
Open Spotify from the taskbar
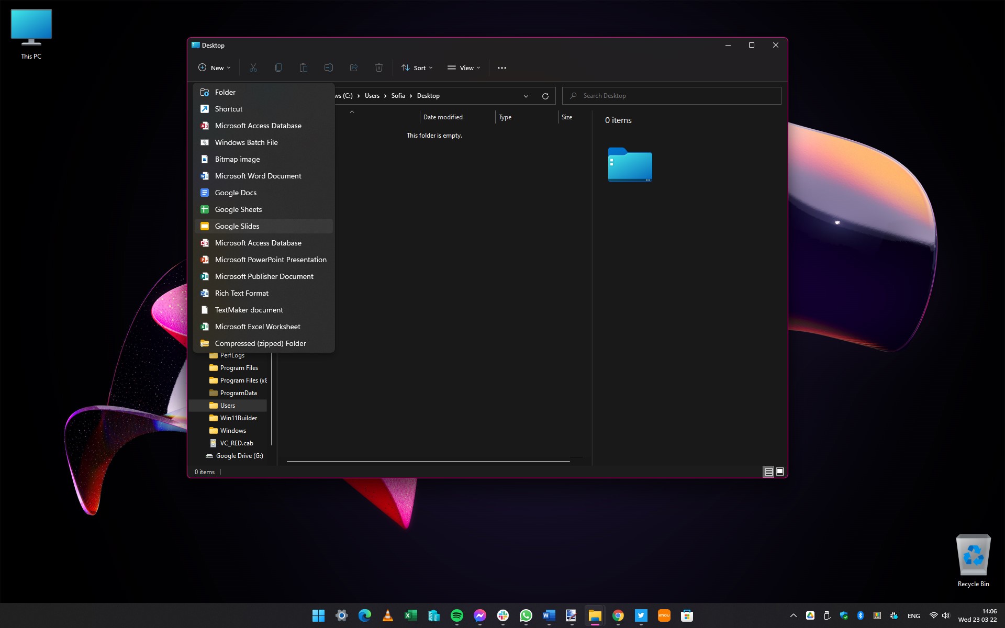[457, 615]
